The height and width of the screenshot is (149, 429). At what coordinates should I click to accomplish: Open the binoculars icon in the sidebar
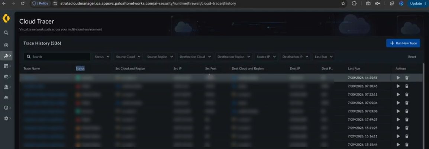[x=6, y=97]
